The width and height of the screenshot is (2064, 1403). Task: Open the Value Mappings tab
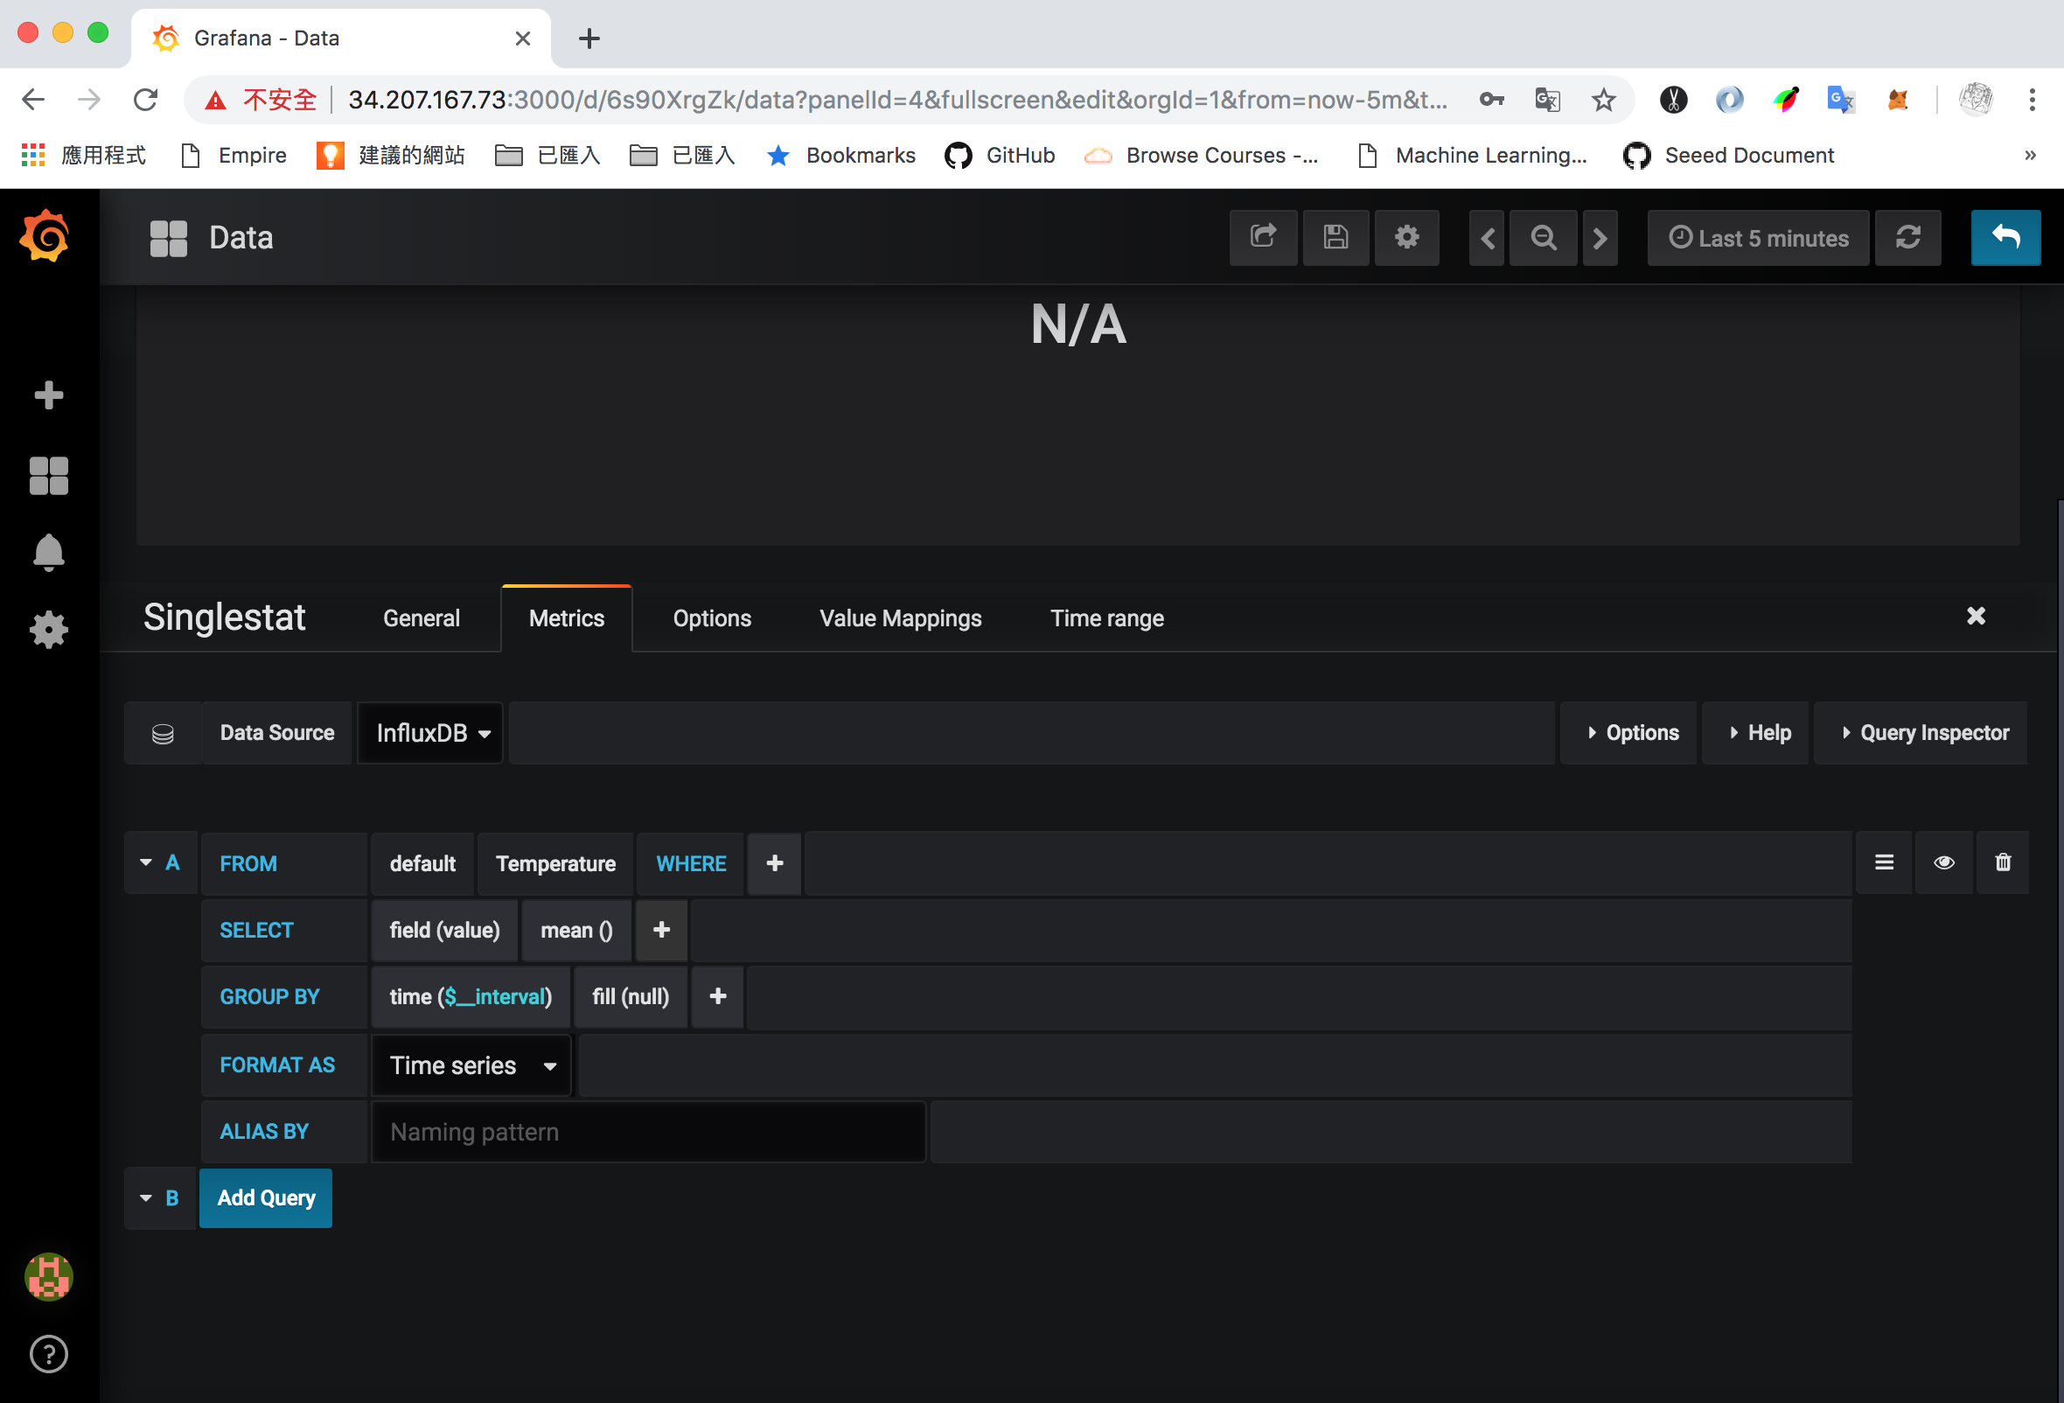pyautogui.click(x=901, y=619)
